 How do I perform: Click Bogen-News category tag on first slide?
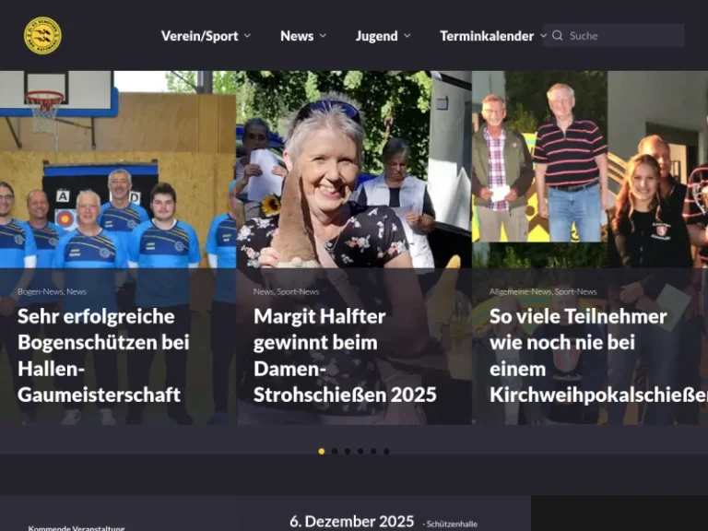click(40, 291)
